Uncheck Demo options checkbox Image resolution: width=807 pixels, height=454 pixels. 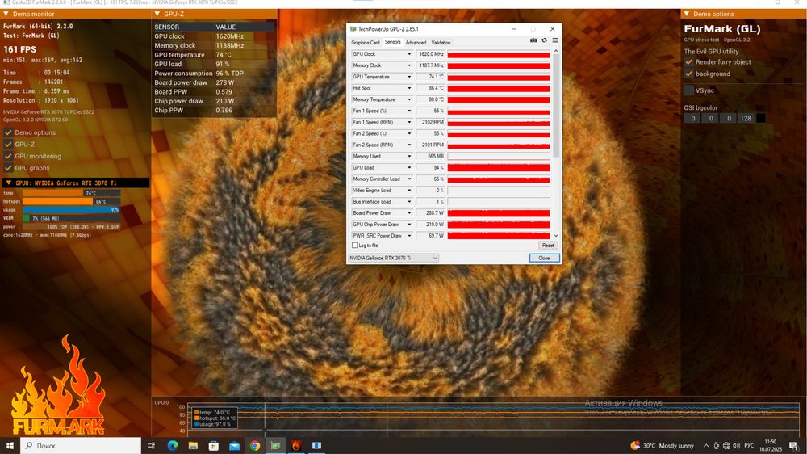[8, 132]
